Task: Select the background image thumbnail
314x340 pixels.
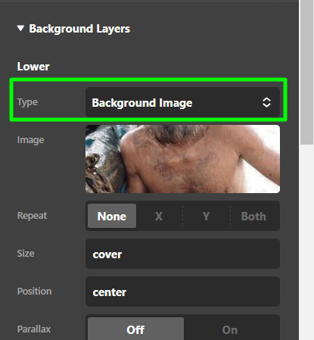Action: pos(182,159)
